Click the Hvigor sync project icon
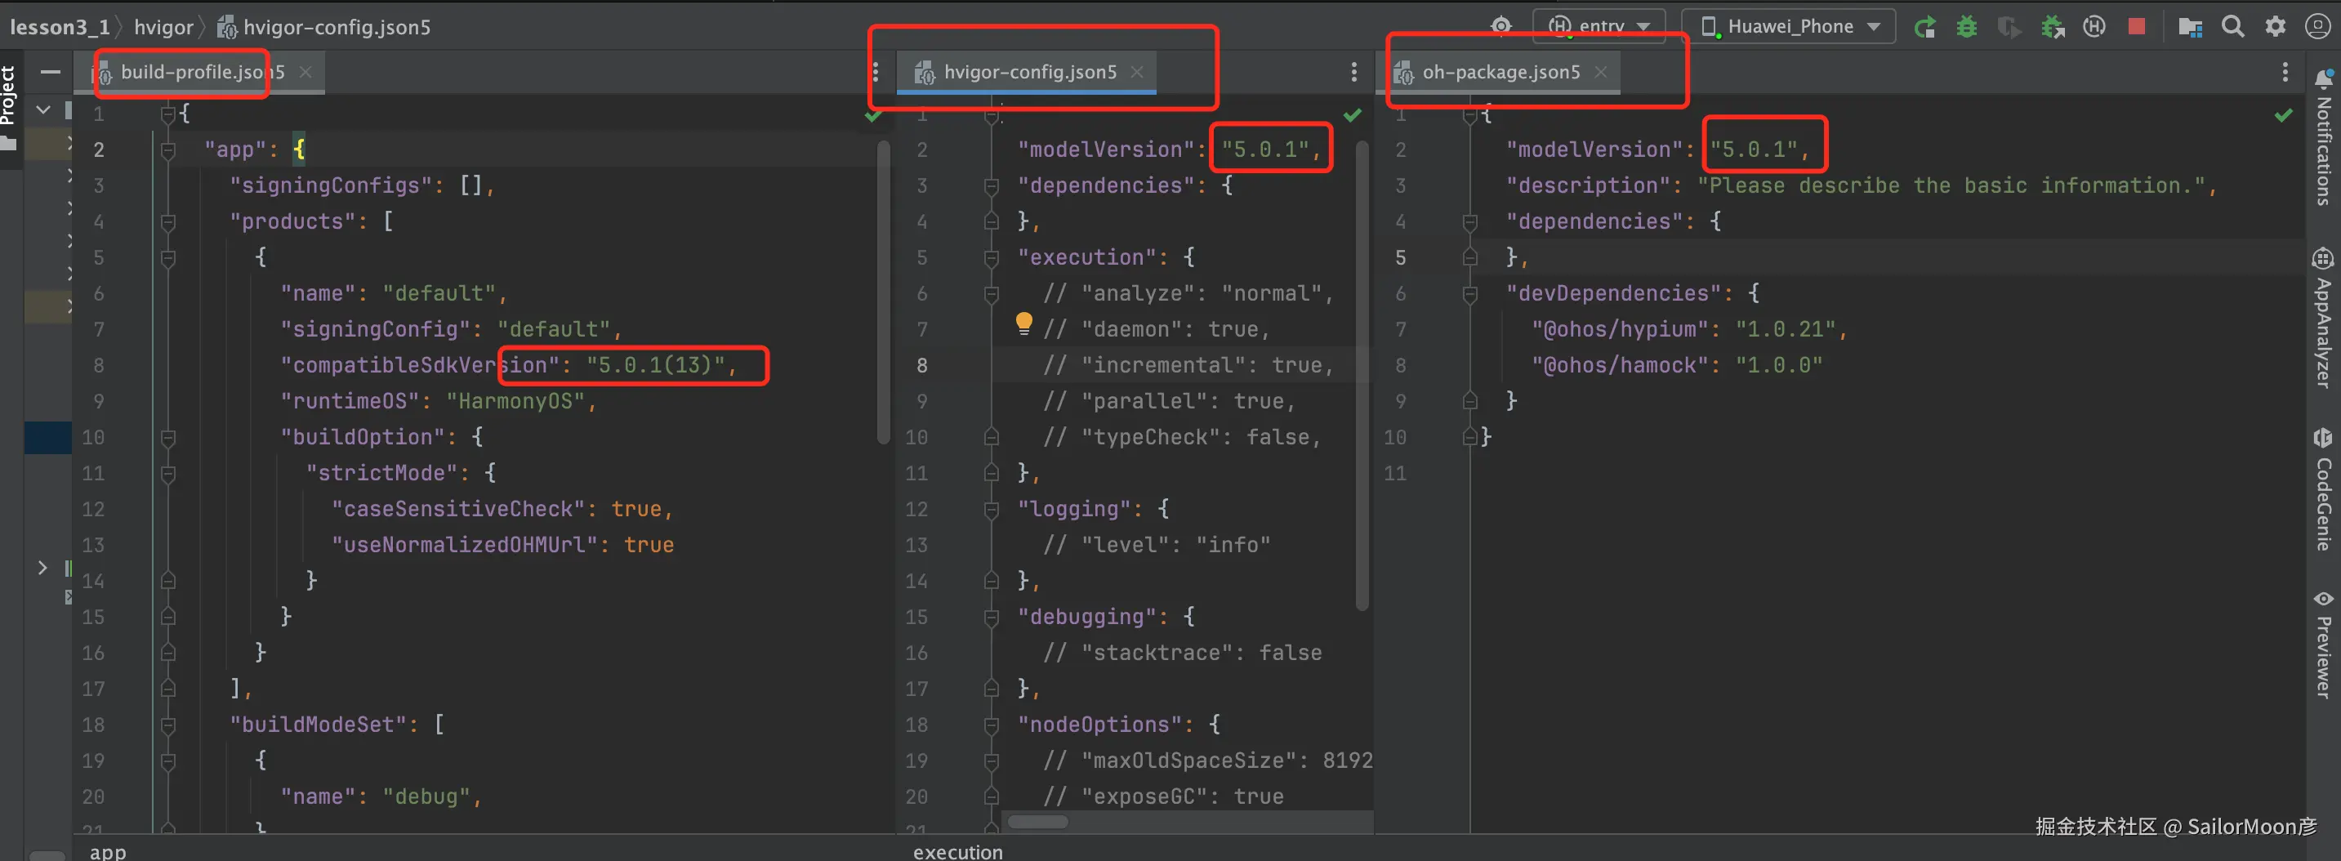The width and height of the screenshot is (2341, 861). [2094, 27]
